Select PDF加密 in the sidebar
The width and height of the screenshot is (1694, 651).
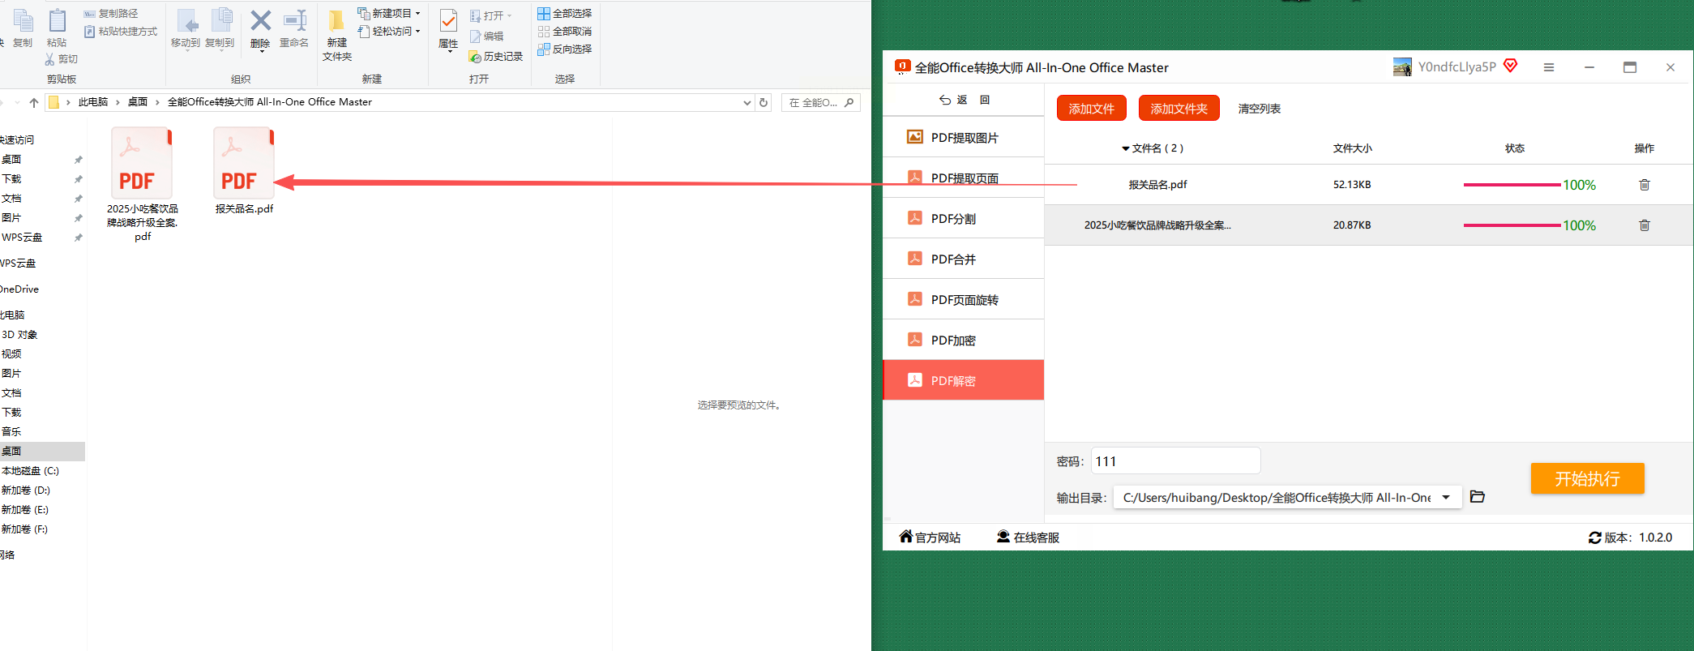963,340
